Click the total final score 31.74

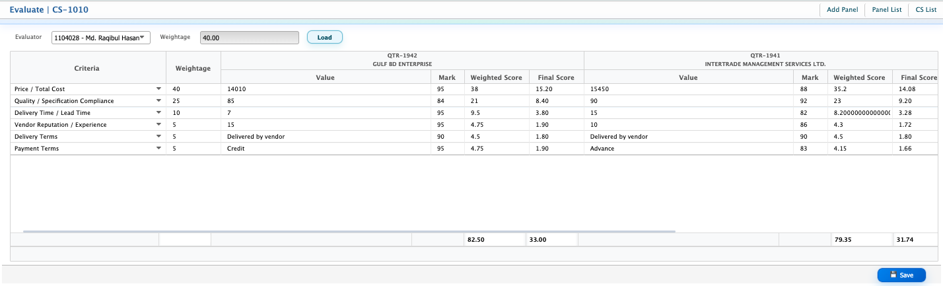click(915, 240)
